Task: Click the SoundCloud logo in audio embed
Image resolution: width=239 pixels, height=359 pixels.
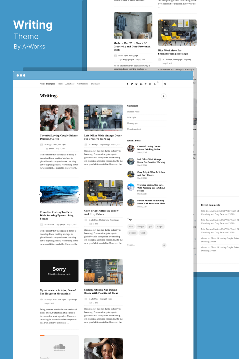Action: (x=59, y=347)
